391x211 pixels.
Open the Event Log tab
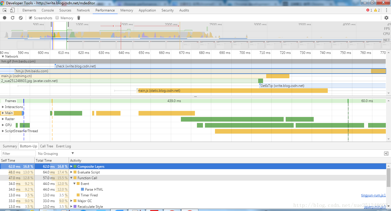(63, 146)
